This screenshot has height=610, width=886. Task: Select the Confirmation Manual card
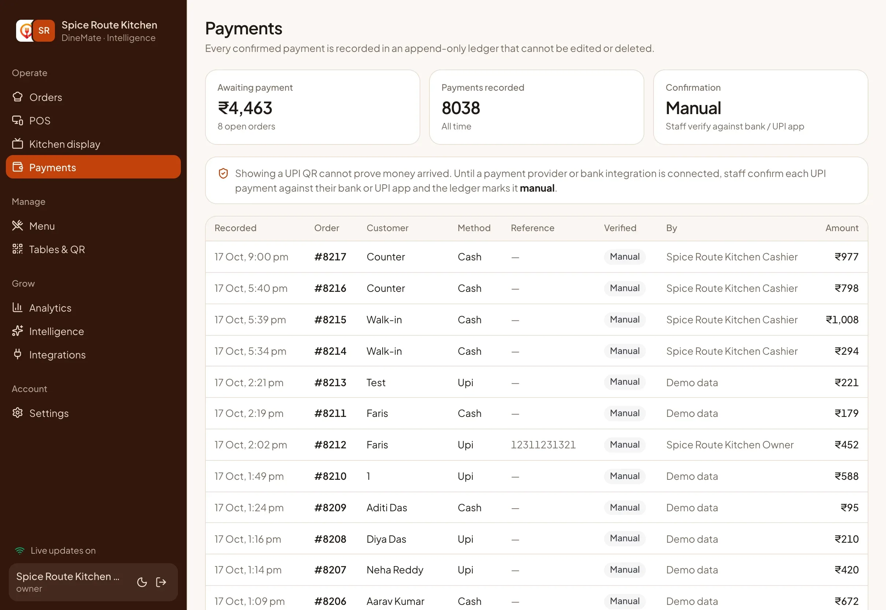click(x=760, y=107)
